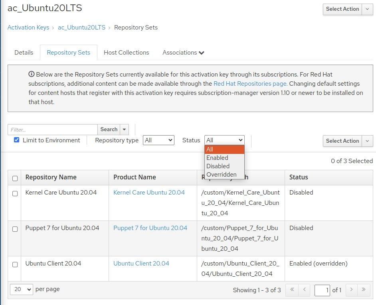Open the Host Collections tab
This screenshot has width=376, height=305.
pyautogui.click(x=126, y=53)
